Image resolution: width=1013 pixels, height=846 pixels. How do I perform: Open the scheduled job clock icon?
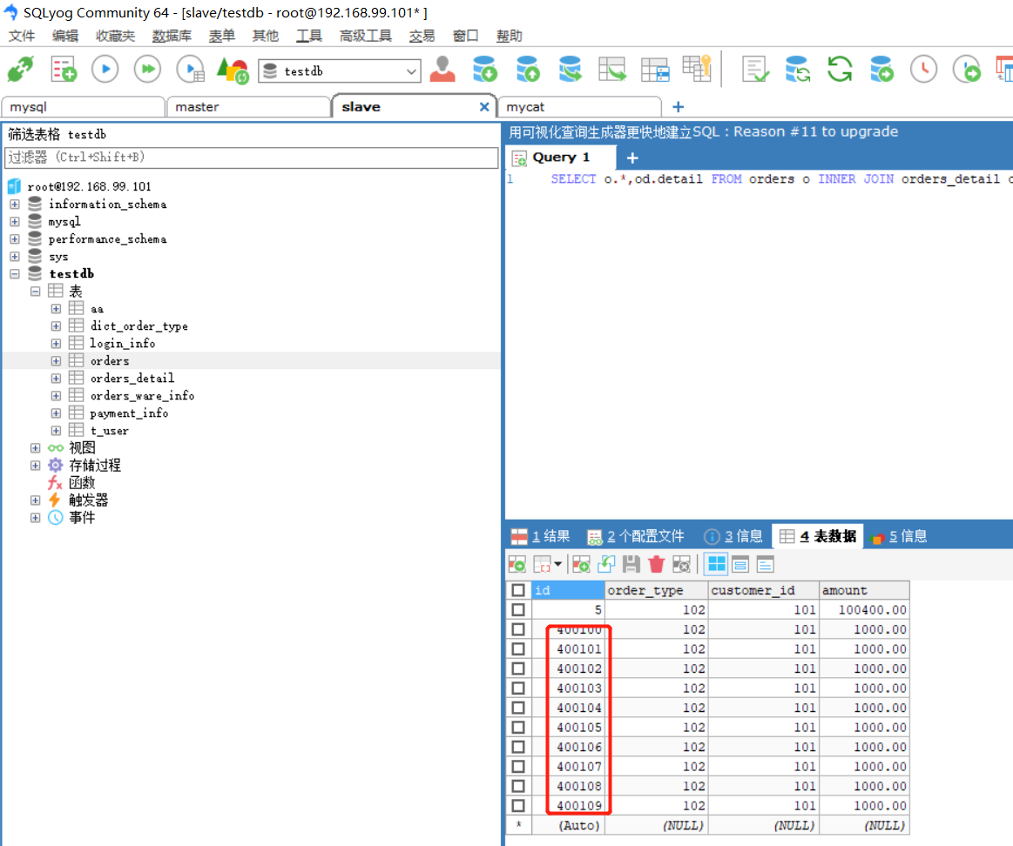(x=924, y=69)
